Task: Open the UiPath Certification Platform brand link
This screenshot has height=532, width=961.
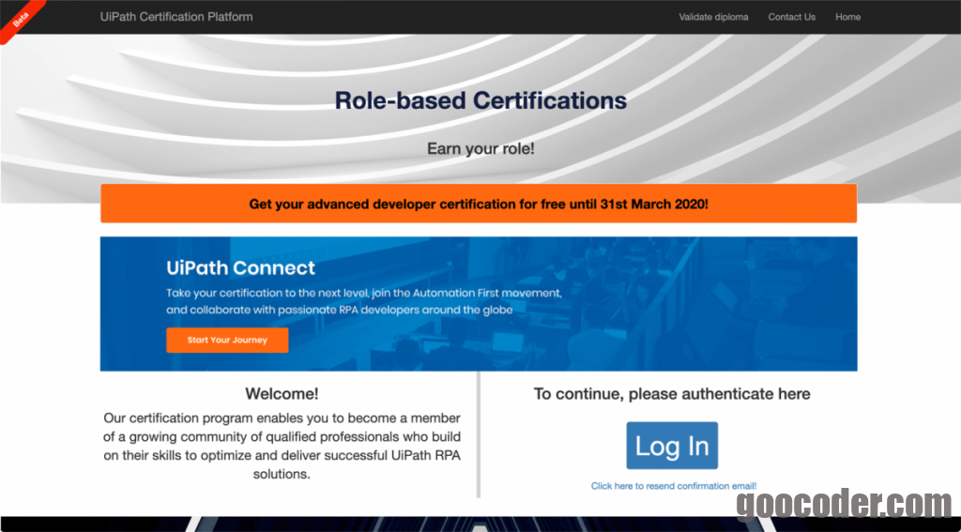Action: click(176, 17)
